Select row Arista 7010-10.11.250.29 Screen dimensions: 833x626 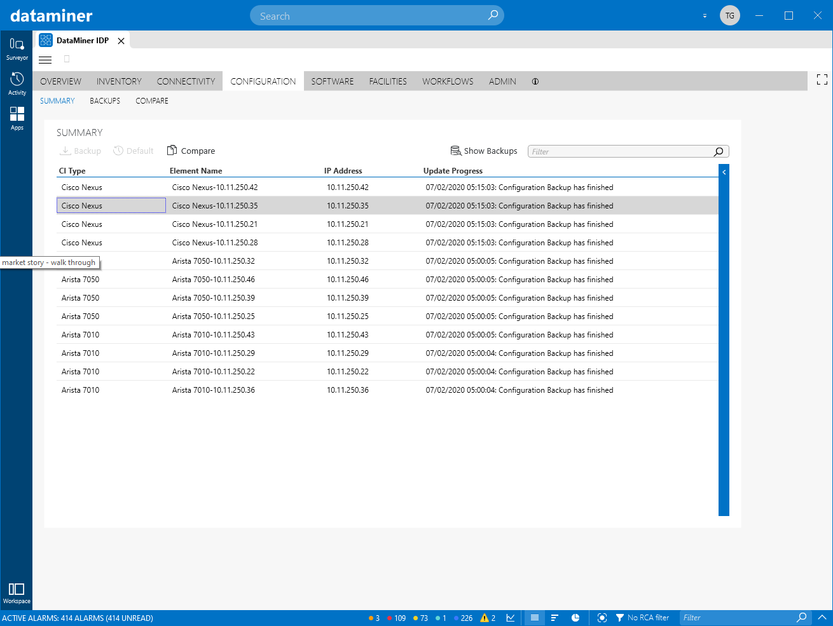pyautogui.click(x=387, y=353)
